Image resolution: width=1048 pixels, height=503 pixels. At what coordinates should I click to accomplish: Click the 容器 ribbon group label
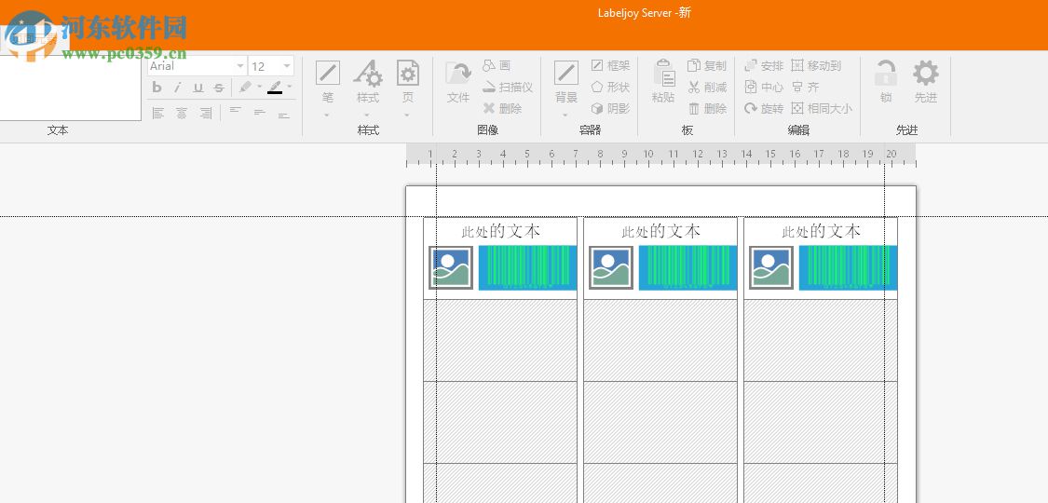point(591,130)
